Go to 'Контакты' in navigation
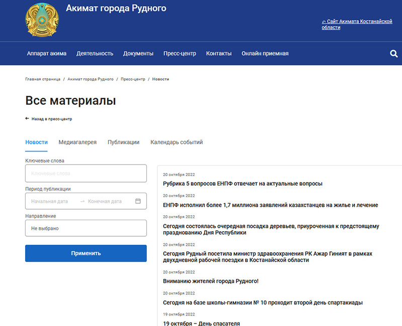The image size is (402, 326). [x=219, y=54]
